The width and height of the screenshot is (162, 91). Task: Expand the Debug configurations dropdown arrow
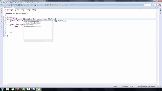(x=30, y=5)
